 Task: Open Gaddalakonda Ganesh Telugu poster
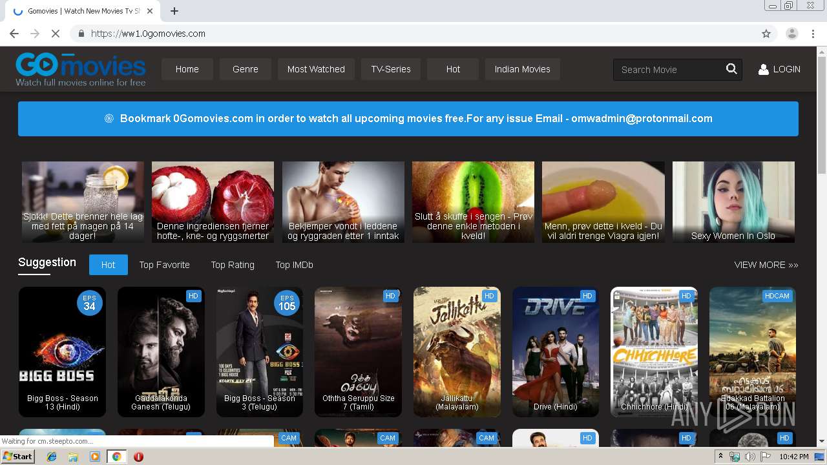pos(161,352)
